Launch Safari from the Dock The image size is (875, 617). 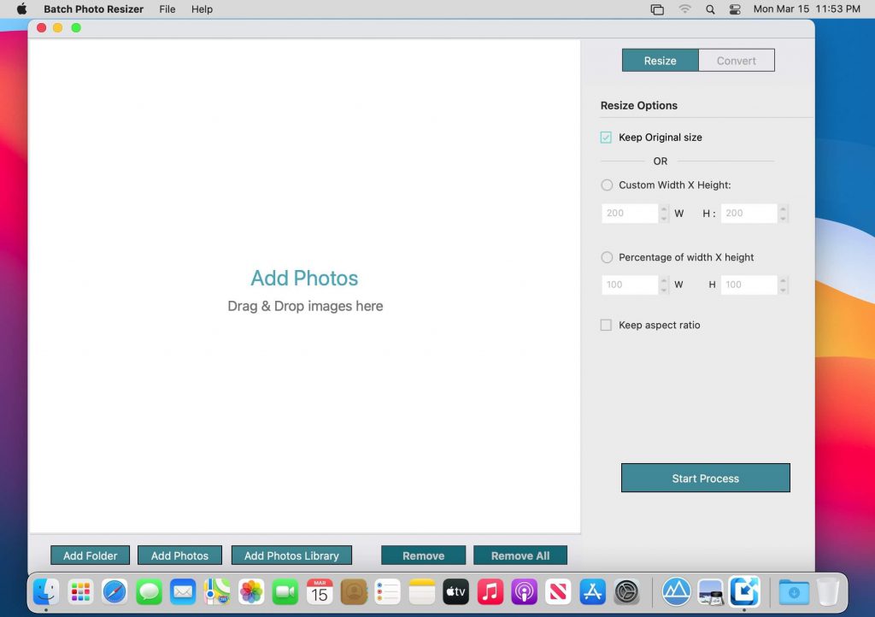coord(115,591)
